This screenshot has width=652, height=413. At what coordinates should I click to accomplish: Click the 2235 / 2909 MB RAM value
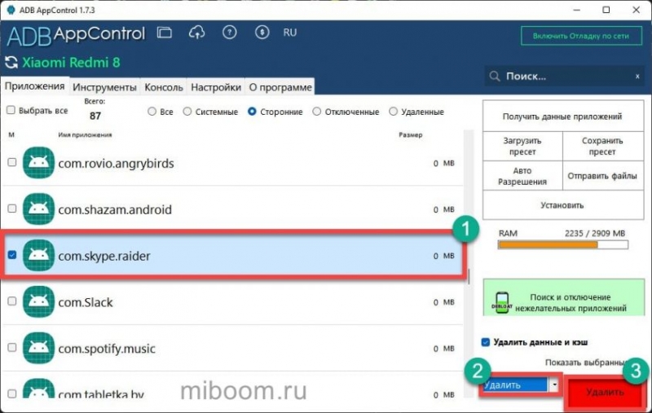pos(595,234)
